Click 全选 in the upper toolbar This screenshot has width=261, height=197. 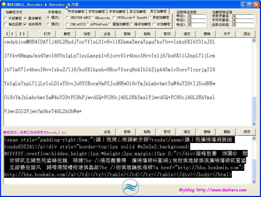click(107, 34)
